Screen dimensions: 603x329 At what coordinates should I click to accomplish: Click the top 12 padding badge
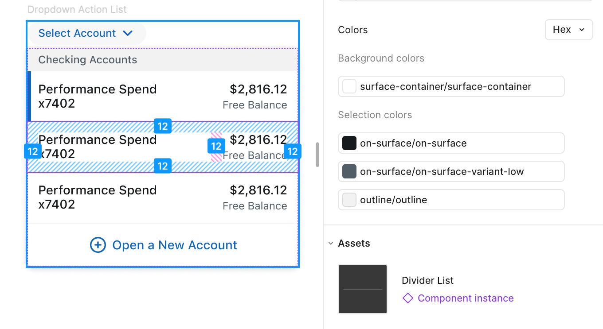coord(163,127)
